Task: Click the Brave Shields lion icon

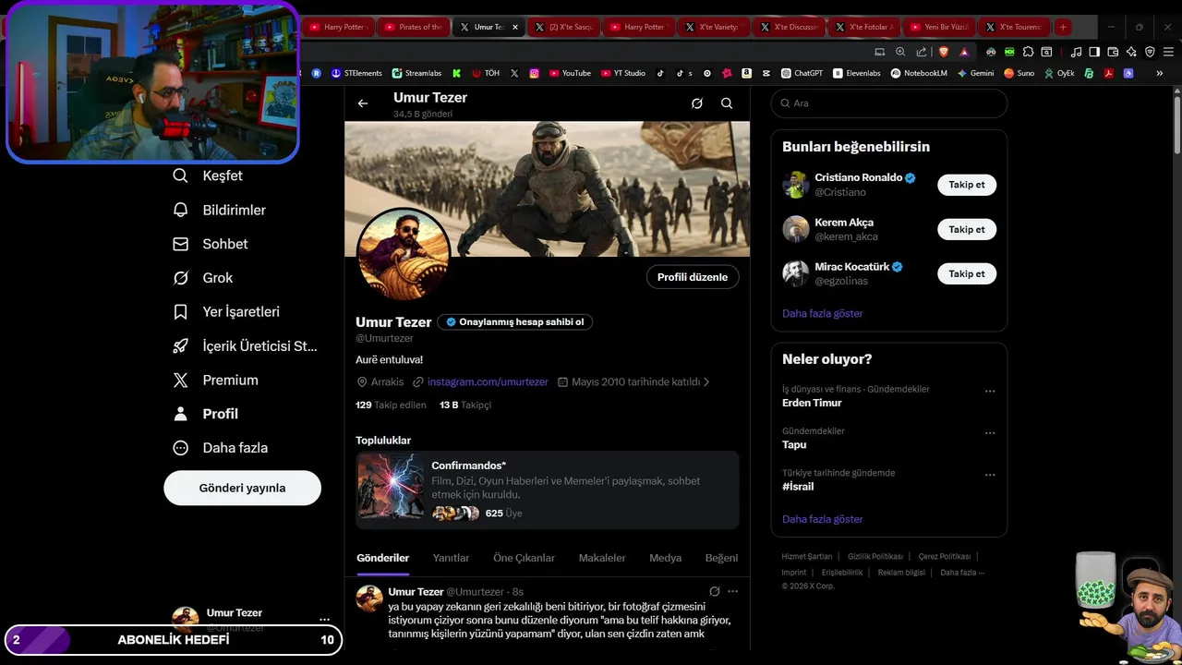Action: coord(944,52)
